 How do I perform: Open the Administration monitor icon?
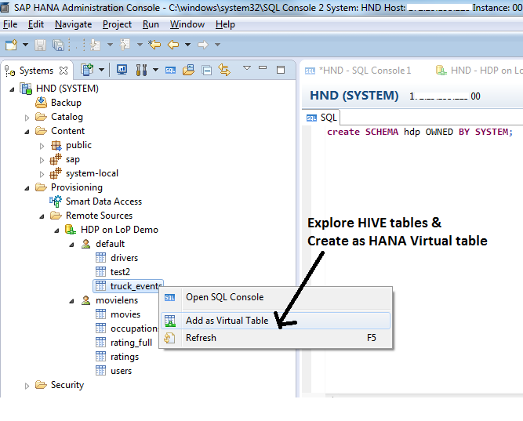[122, 70]
